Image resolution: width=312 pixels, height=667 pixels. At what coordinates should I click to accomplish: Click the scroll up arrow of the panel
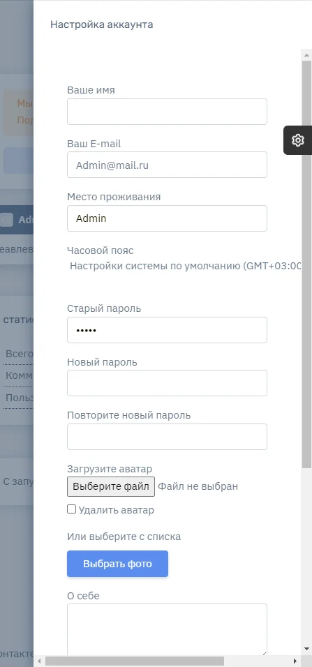(307, 55)
